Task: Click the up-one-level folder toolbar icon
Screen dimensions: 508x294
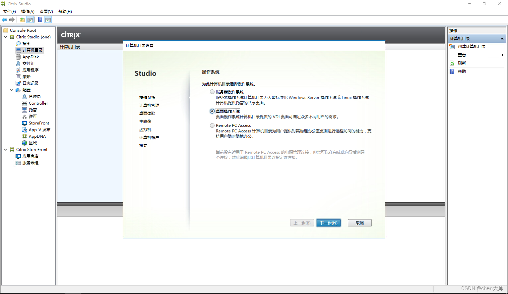Action: coord(22,20)
